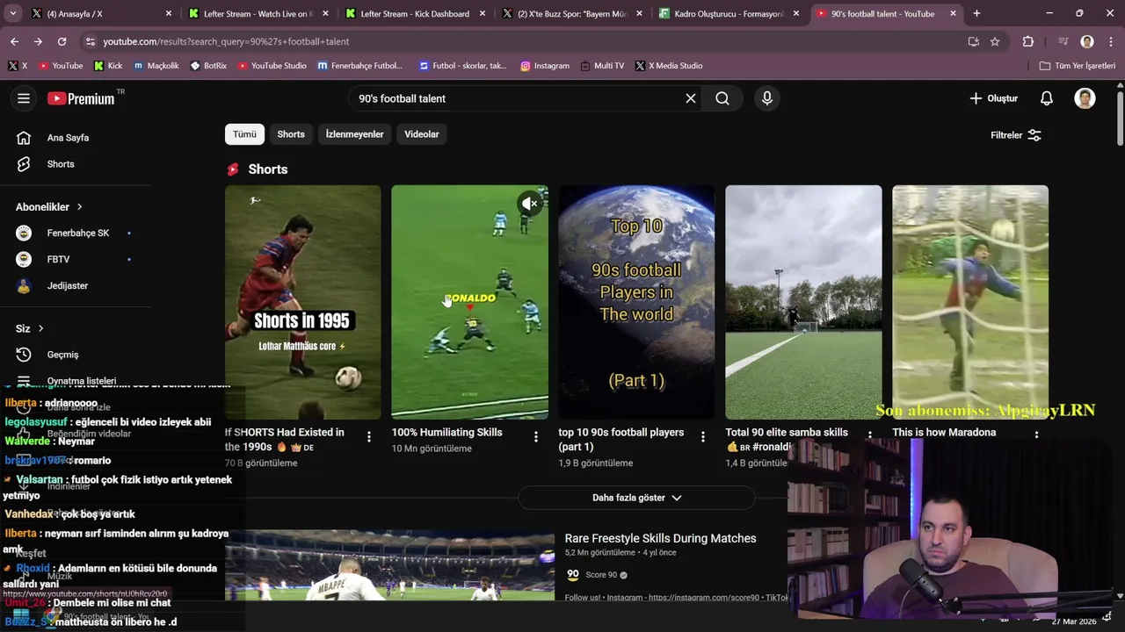This screenshot has height=632, width=1125.
Task: Open the Top 10 90s football players short
Action: 636,302
